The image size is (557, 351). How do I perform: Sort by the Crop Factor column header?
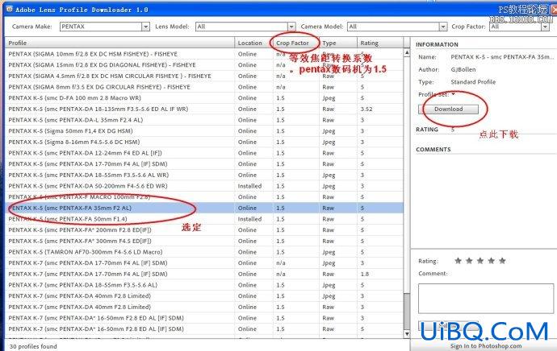pos(296,43)
